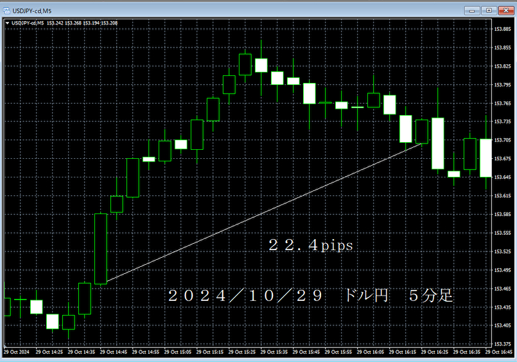The height and width of the screenshot is (362, 517).
Task: Click the 153.585 price on the axis
Action: pyautogui.click(x=502, y=214)
